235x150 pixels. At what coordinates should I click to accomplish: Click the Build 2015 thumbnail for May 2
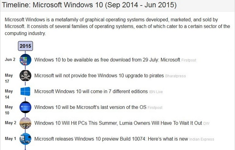(25, 123)
